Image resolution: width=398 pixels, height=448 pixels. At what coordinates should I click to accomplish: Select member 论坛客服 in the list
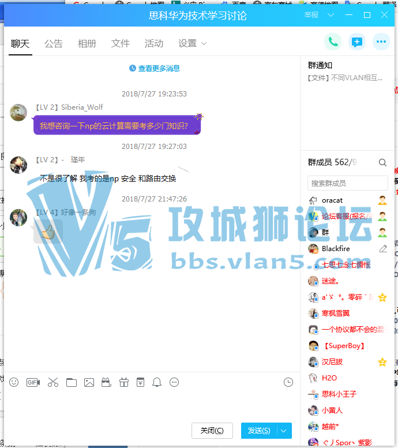[x=348, y=216]
